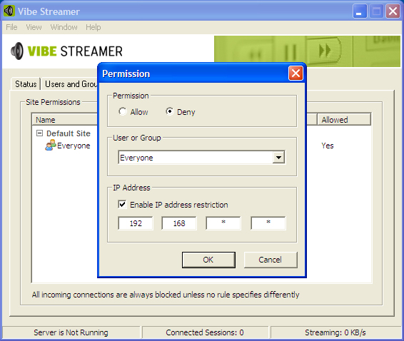This screenshot has height=341, width=404.
Task: Select the Deny radio button
Action: [x=170, y=111]
